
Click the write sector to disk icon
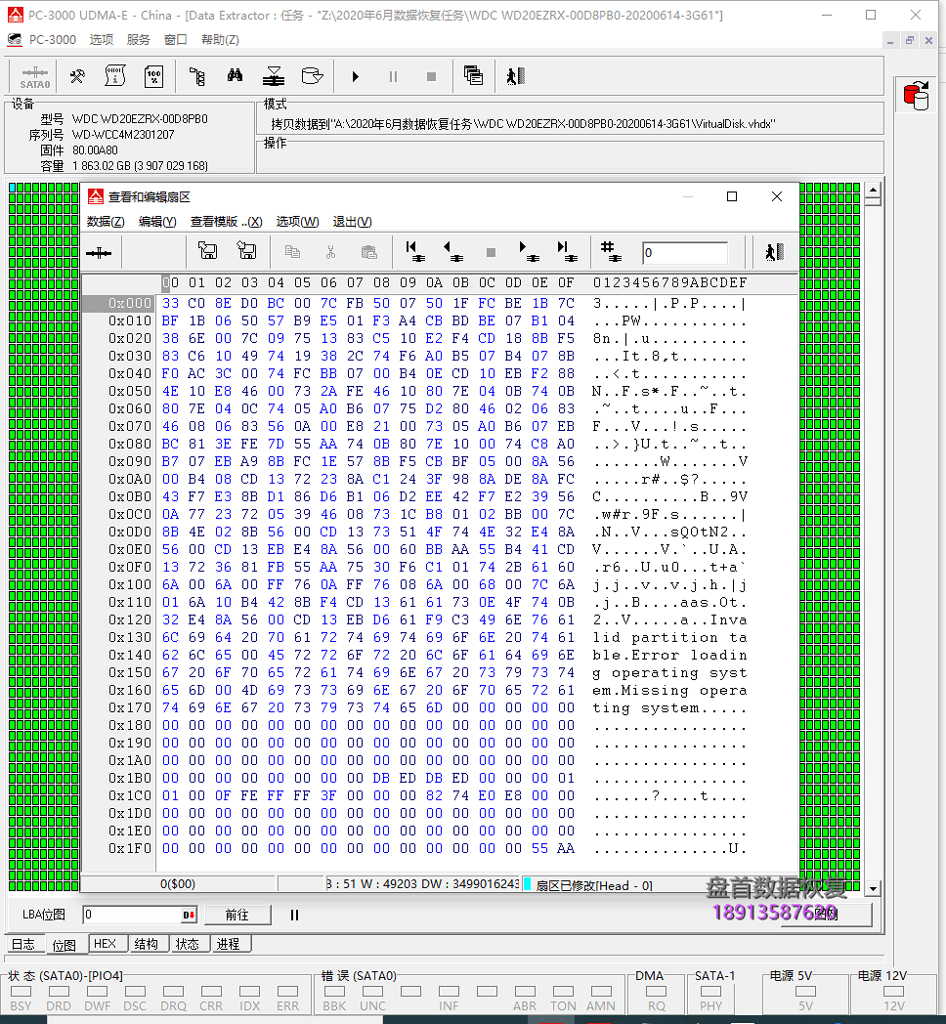point(246,251)
